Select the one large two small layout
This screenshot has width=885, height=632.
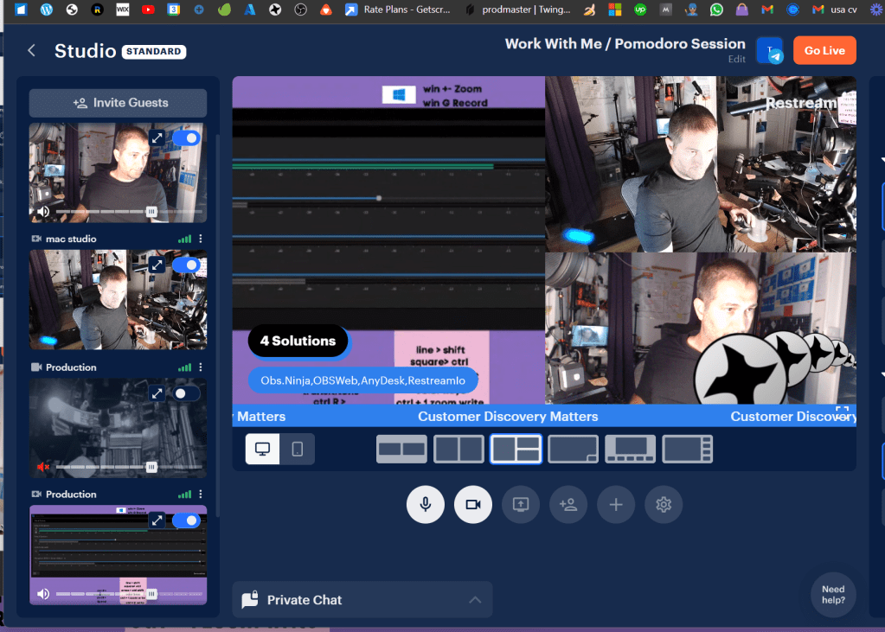516,450
